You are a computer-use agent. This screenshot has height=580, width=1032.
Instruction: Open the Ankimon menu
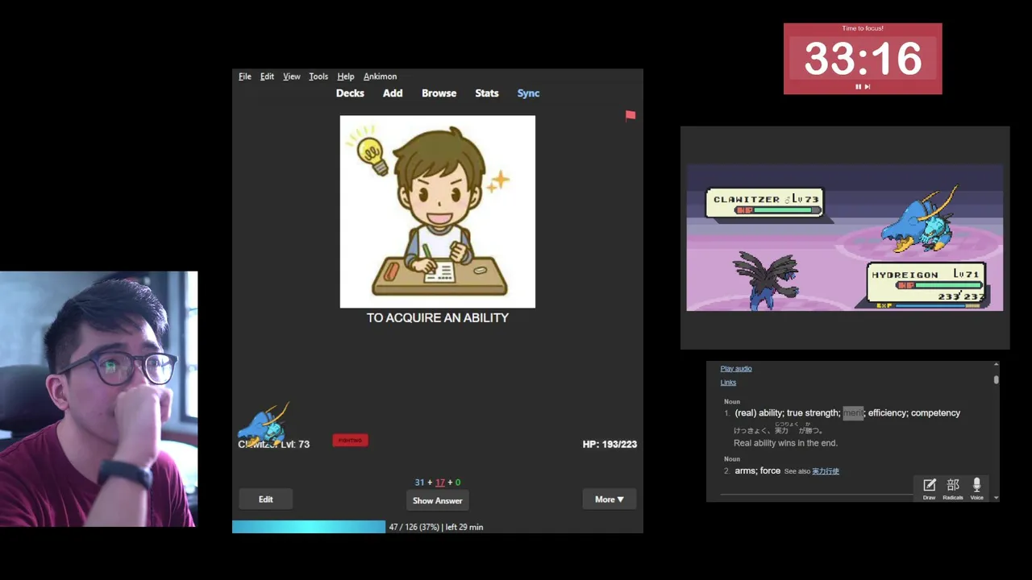pos(380,77)
